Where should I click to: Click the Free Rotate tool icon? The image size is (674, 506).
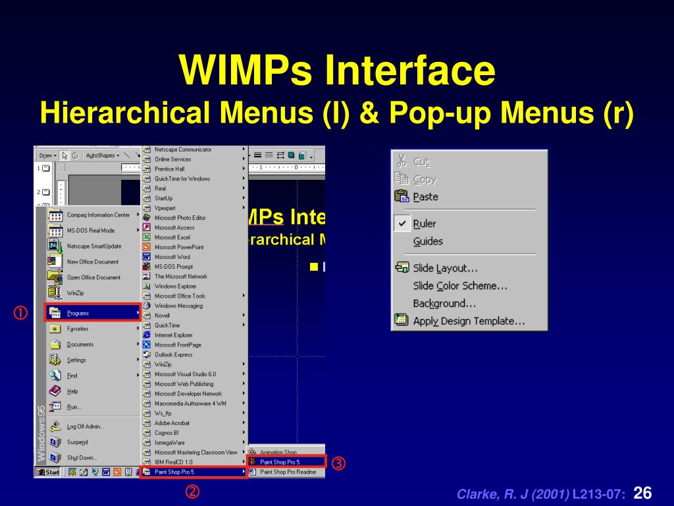click(x=75, y=155)
